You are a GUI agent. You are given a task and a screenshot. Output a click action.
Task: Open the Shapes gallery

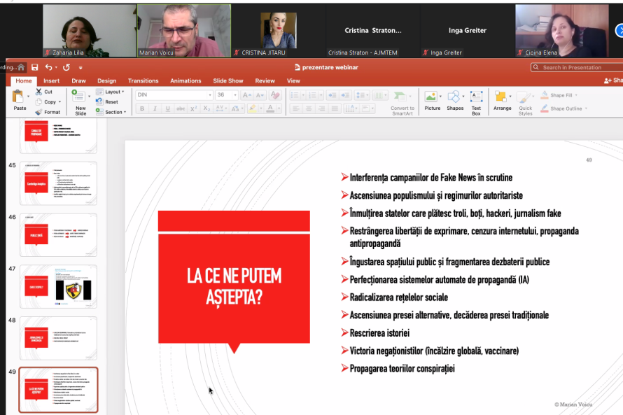click(x=454, y=100)
